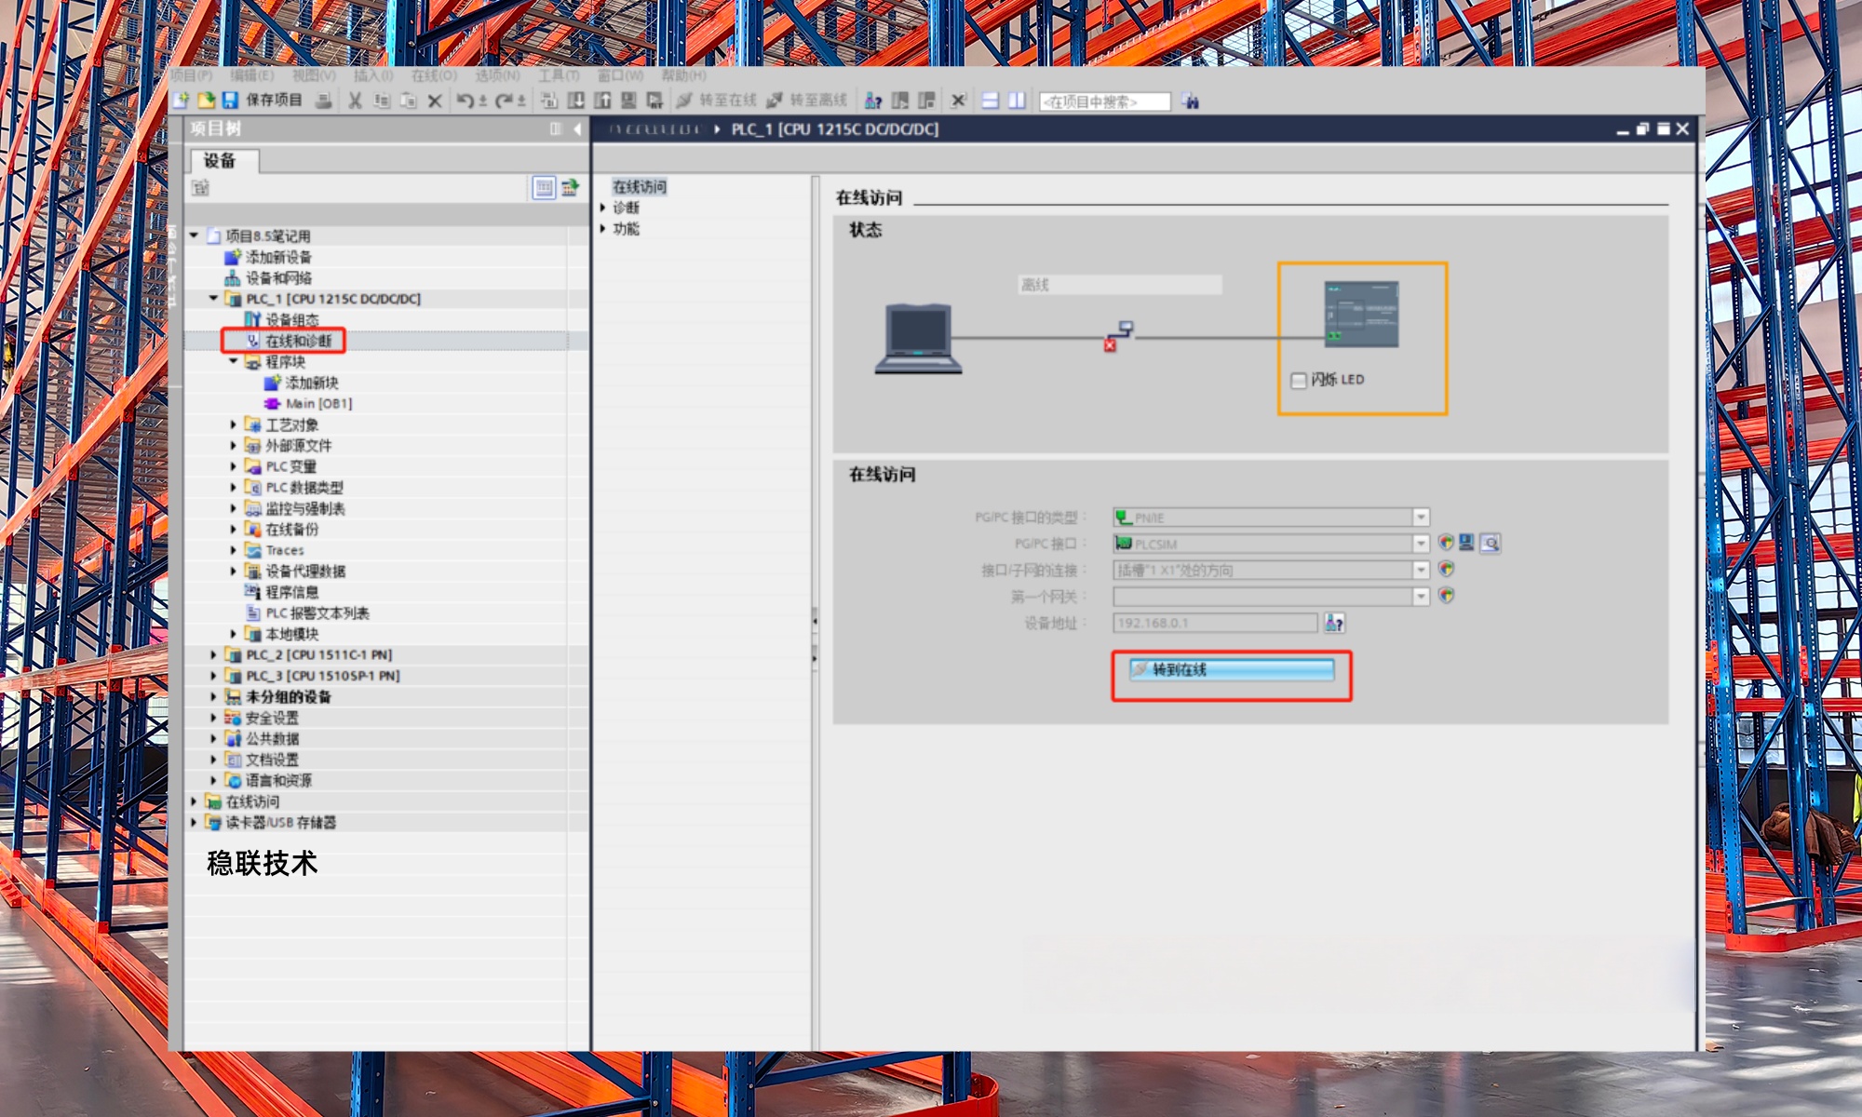Select 添加新设备 in project tree
Image resolution: width=1862 pixels, height=1117 pixels.
[x=278, y=257]
